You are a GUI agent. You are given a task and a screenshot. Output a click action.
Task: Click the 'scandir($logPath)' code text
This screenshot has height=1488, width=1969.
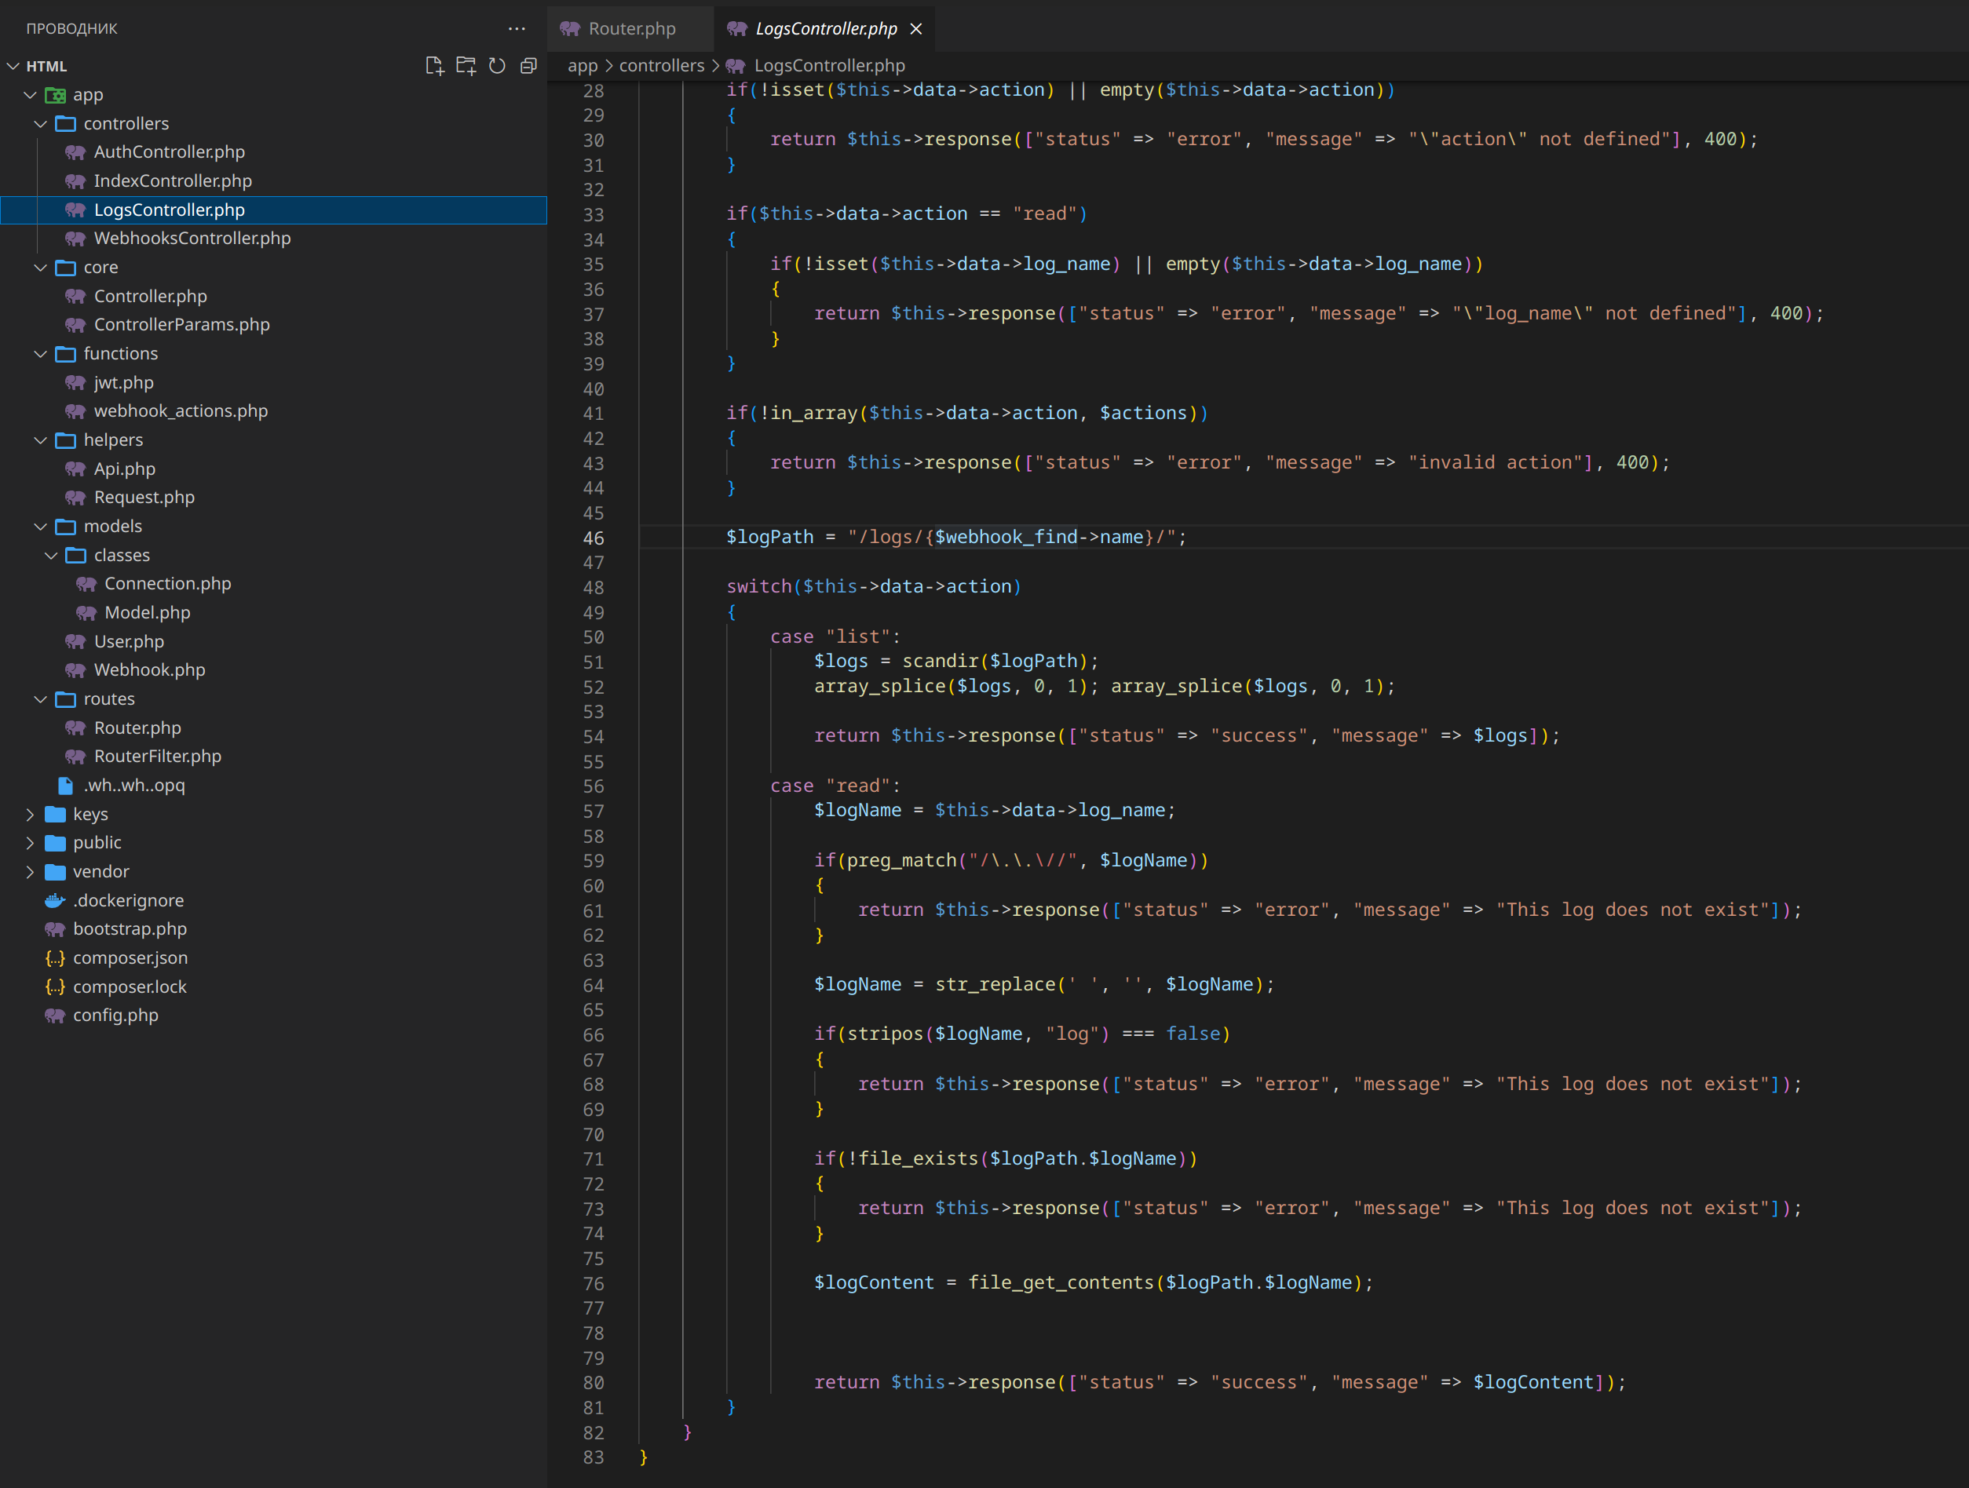point(995,662)
